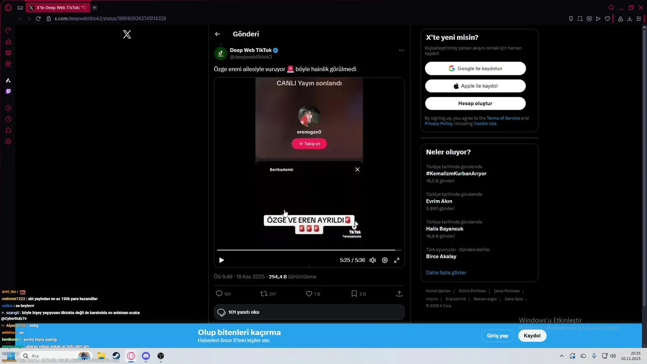
Task: Open Extensions cube icon in sidebar
Action: (8, 130)
